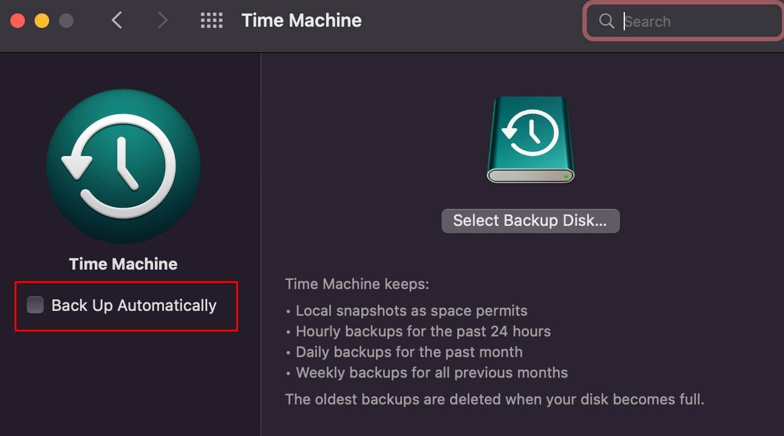The image size is (784, 436).
Task: Click 'Weekly backups for all previous months'
Action: pyautogui.click(x=431, y=372)
